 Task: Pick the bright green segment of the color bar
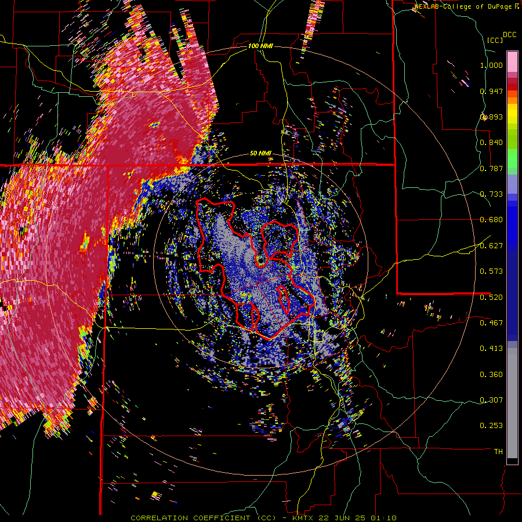pos(512,158)
